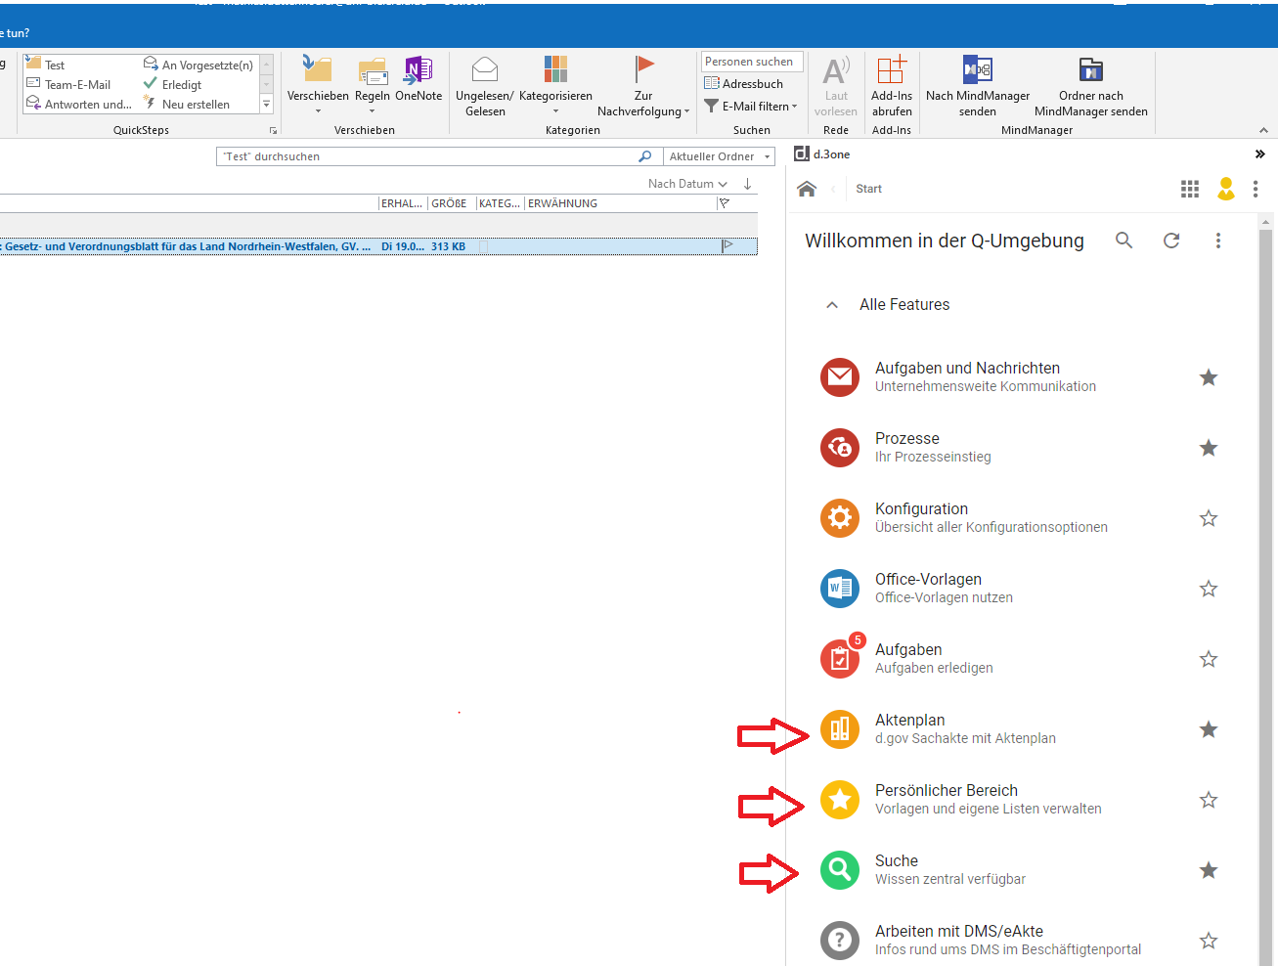Expand the QuickSteps gallery more arrow

[x=266, y=105]
